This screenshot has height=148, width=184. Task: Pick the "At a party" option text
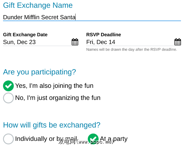[114, 139]
